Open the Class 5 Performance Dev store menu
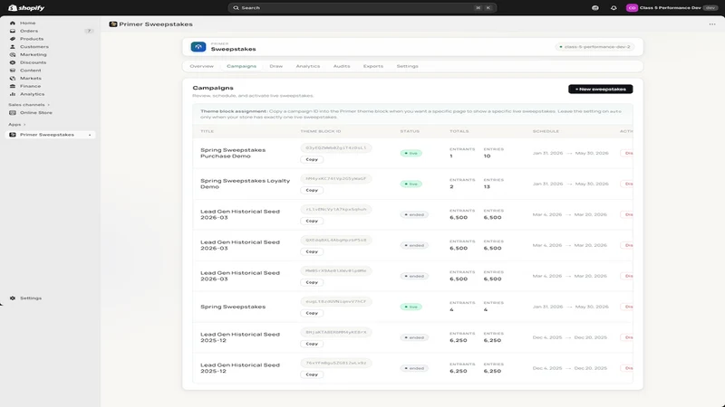The image size is (725, 407). point(672,8)
